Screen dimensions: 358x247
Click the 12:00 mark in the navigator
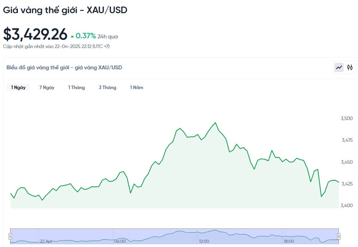[204, 241]
